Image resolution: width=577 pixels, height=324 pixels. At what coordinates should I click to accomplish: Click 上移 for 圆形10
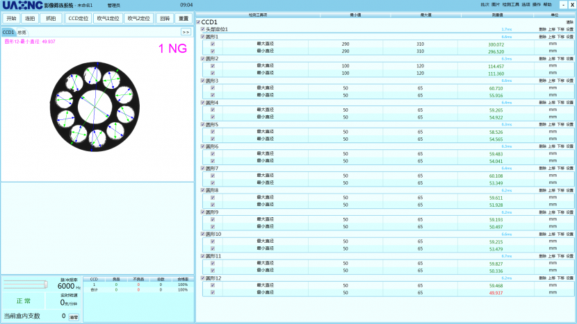[551, 235]
